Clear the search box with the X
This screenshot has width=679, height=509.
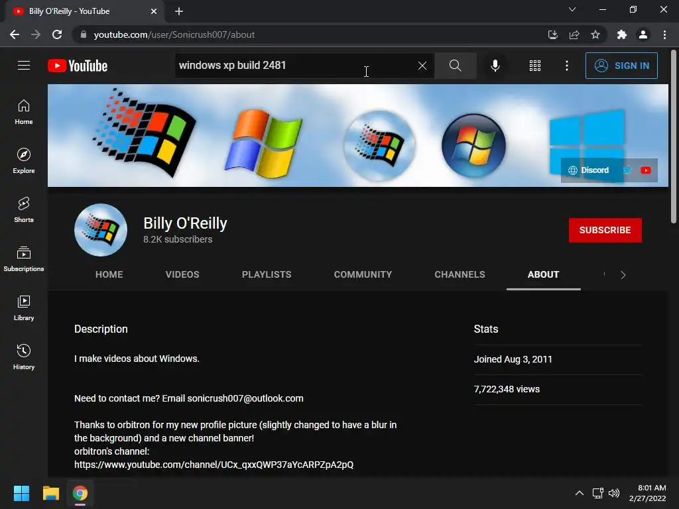click(422, 66)
